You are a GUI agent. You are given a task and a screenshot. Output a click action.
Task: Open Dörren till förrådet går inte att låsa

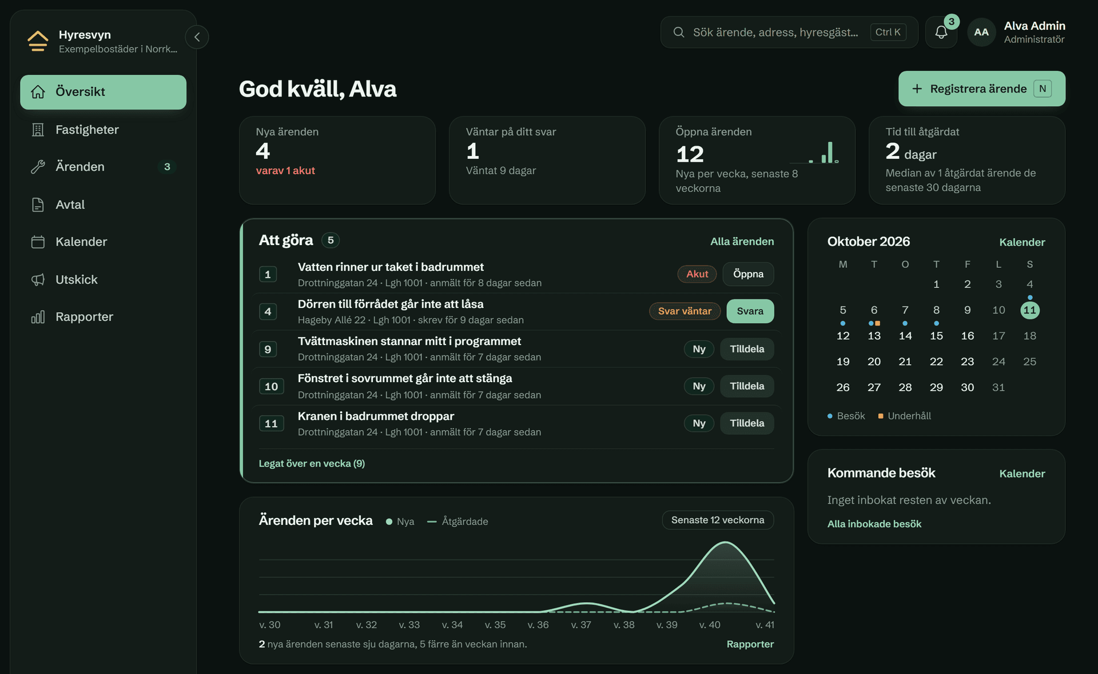(x=391, y=304)
